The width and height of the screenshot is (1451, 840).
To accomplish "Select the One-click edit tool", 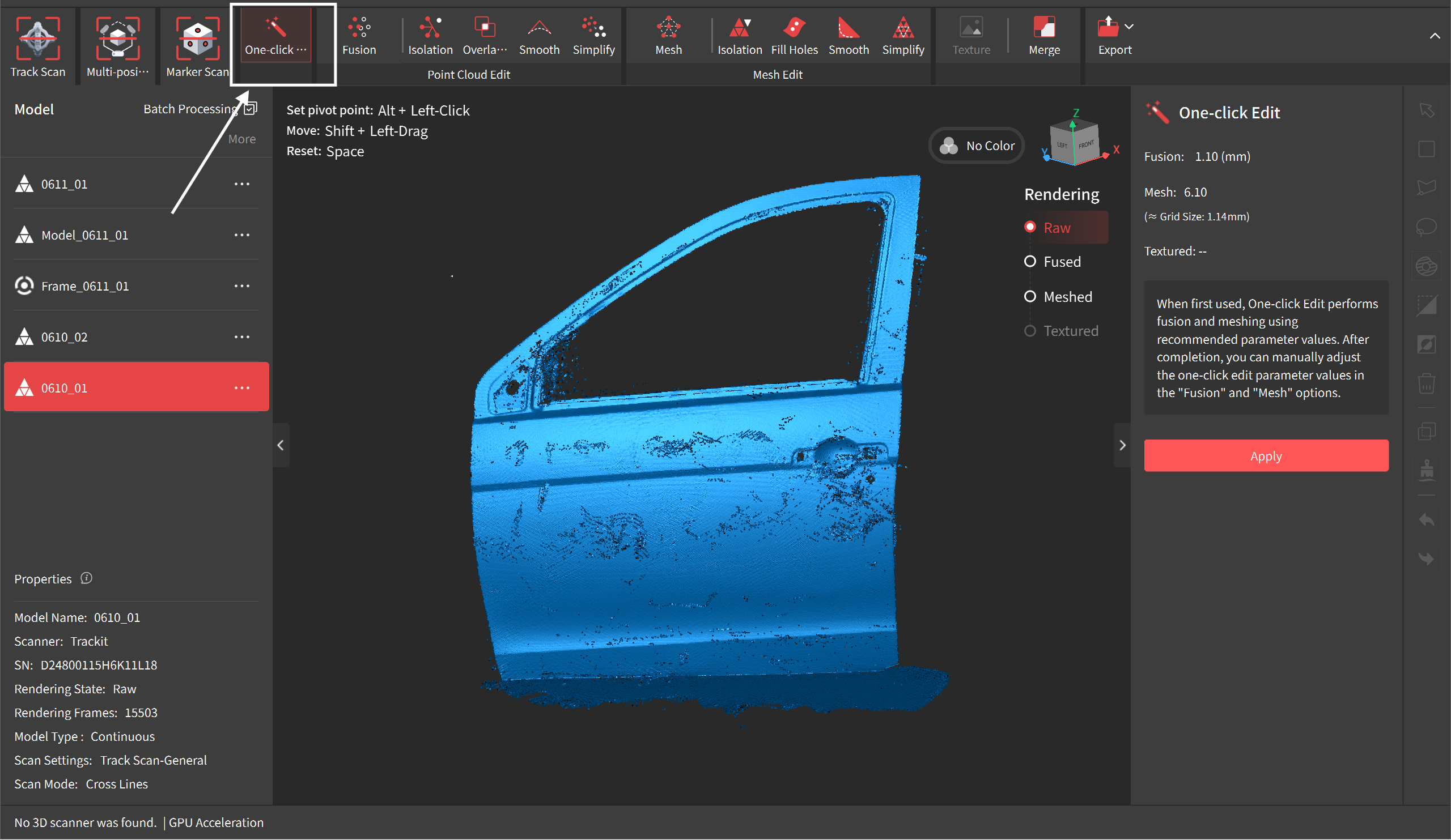I will pos(276,36).
